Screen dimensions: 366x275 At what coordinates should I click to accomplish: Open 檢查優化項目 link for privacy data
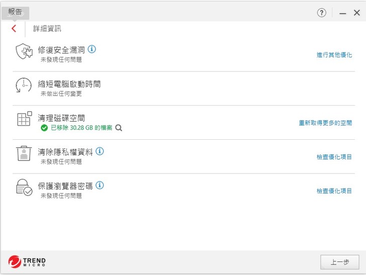click(x=334, y=157)
